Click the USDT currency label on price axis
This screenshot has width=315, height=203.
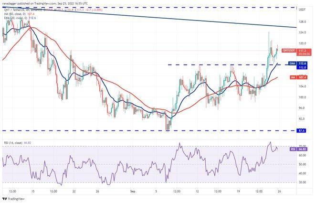pos(302,9)
